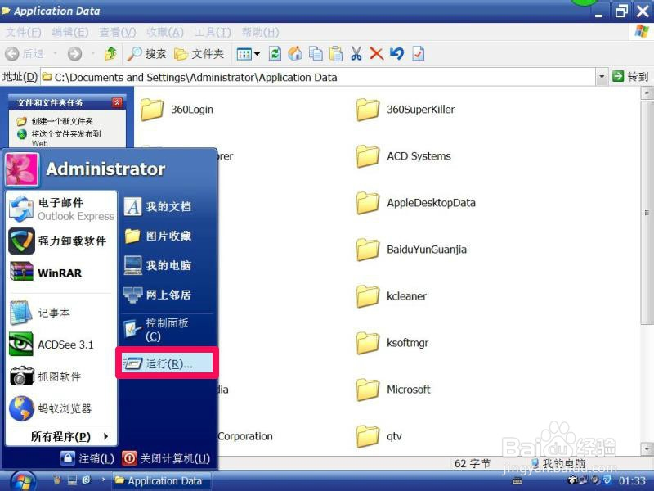Click the red Delete X icon
This screenshot has width=654, height=491.
coord(376,53)
